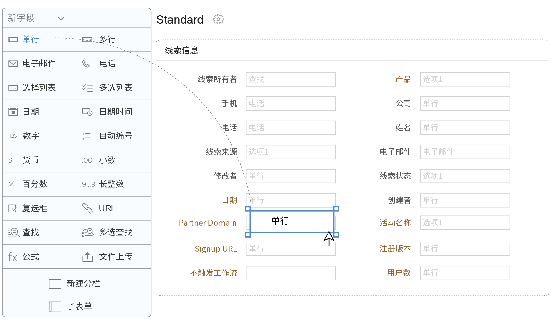This screenshot has height=334, width=551.
Task: Click the 线索所有者 lookup field
Action: (291, 79)
